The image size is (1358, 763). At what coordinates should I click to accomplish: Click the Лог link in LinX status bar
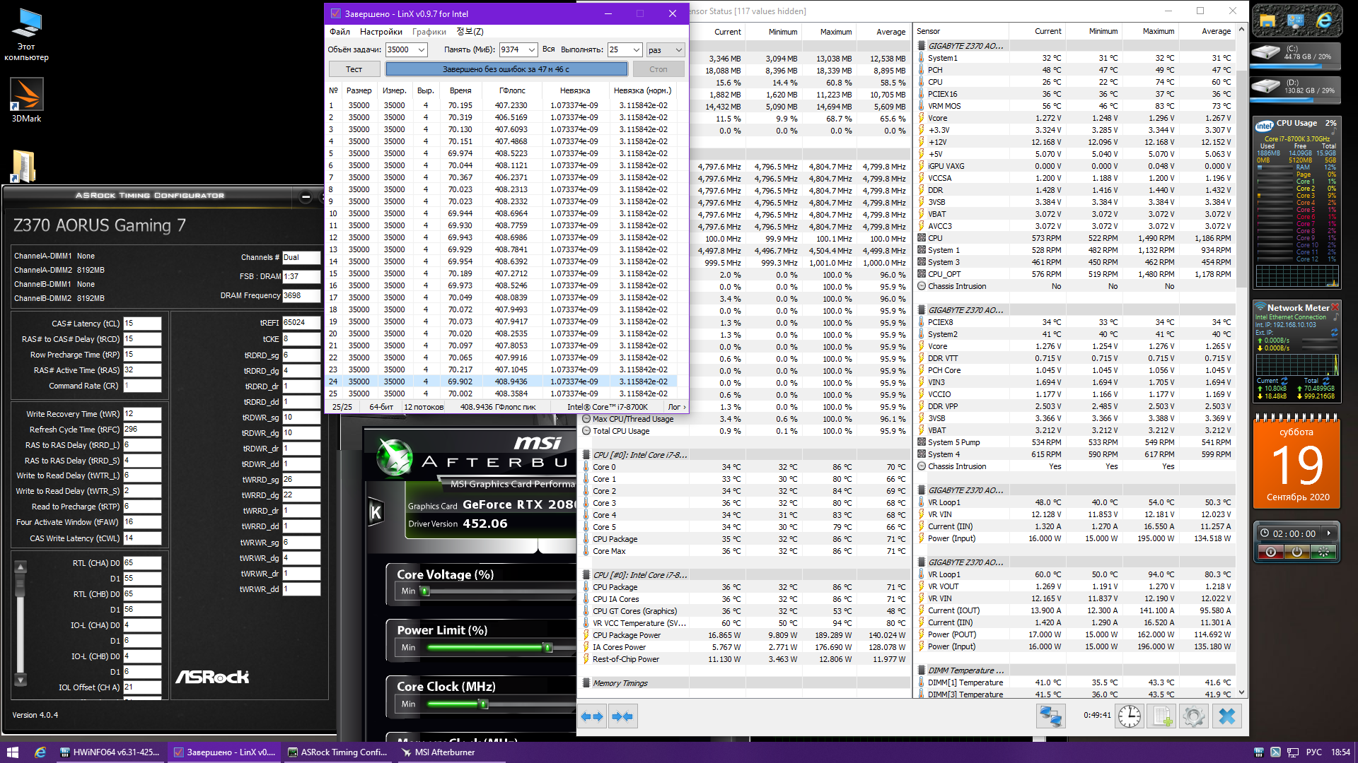click(675, 407)
